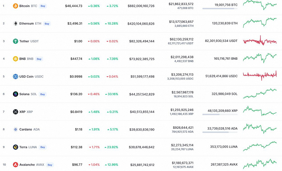Viewport: 282px width, 171px height.
Task: Click the BNB coin logo icon
Action: coord(16,59)
